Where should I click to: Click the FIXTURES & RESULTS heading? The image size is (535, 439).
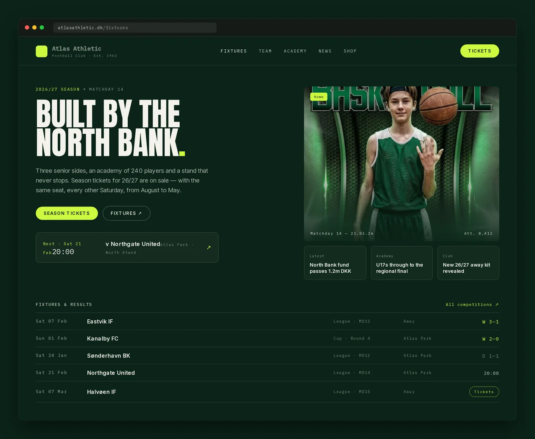64,305
